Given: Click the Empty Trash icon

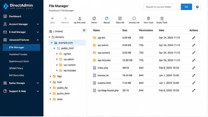Looking at the screenshot, I should (x=162, y=18).
